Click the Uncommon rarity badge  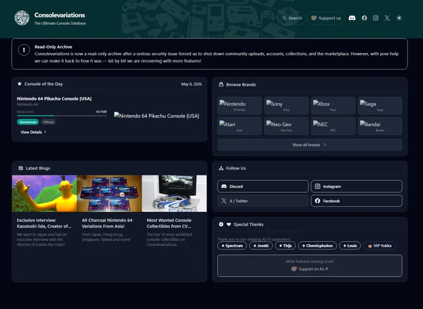pyautogui.click(x=28, y=122)
